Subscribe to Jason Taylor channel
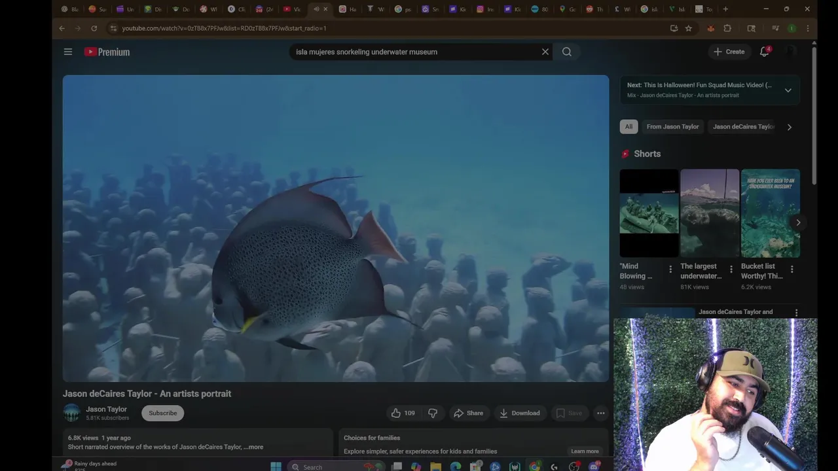Image resolution: width=838 pixels, height=471 pixels. coord(162,413)
